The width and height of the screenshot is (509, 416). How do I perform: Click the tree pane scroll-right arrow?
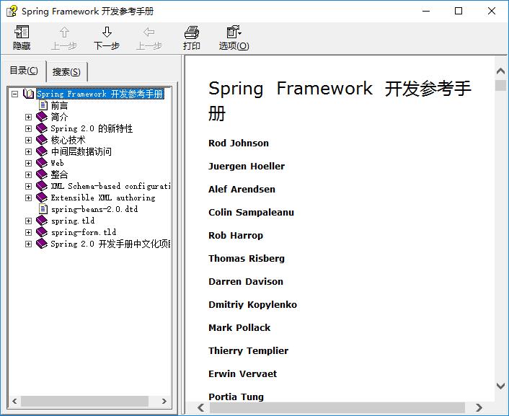(x=164, y=401)
